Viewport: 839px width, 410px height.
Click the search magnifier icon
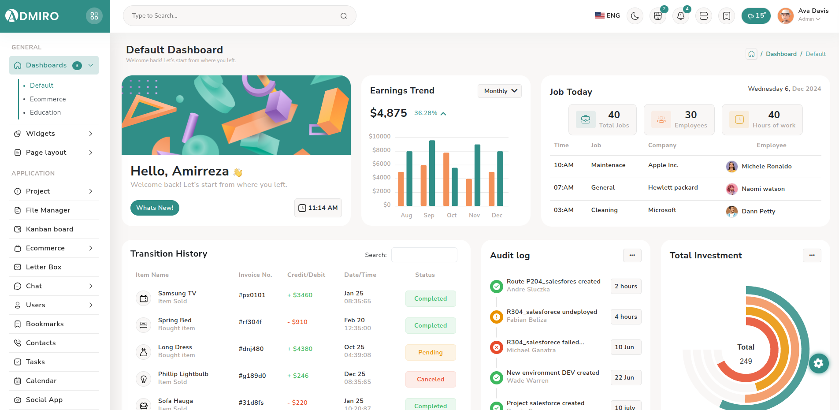click(344, 16)
